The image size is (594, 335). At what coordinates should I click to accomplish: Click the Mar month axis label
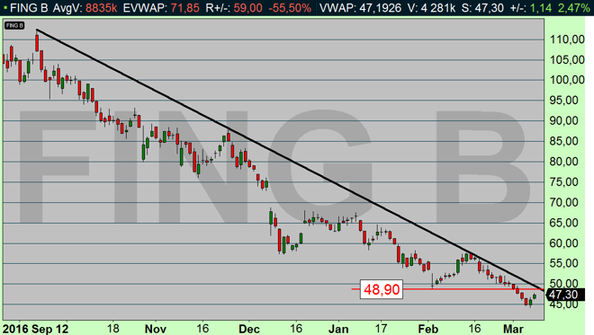pyautogui.click(x=513, y=329)
